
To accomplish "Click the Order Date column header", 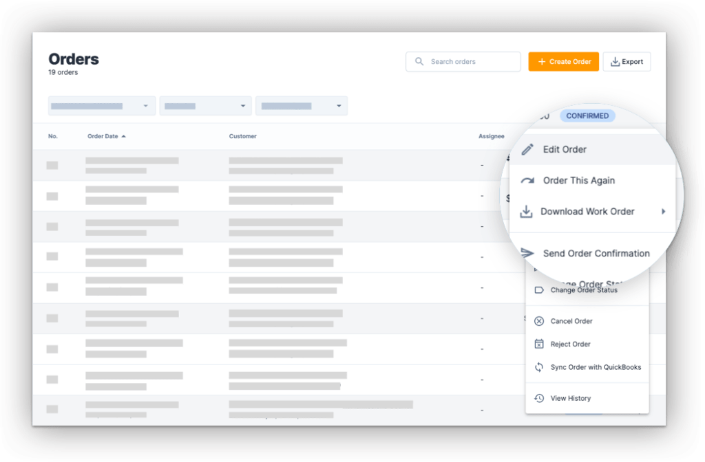I will tap(103, 136).
